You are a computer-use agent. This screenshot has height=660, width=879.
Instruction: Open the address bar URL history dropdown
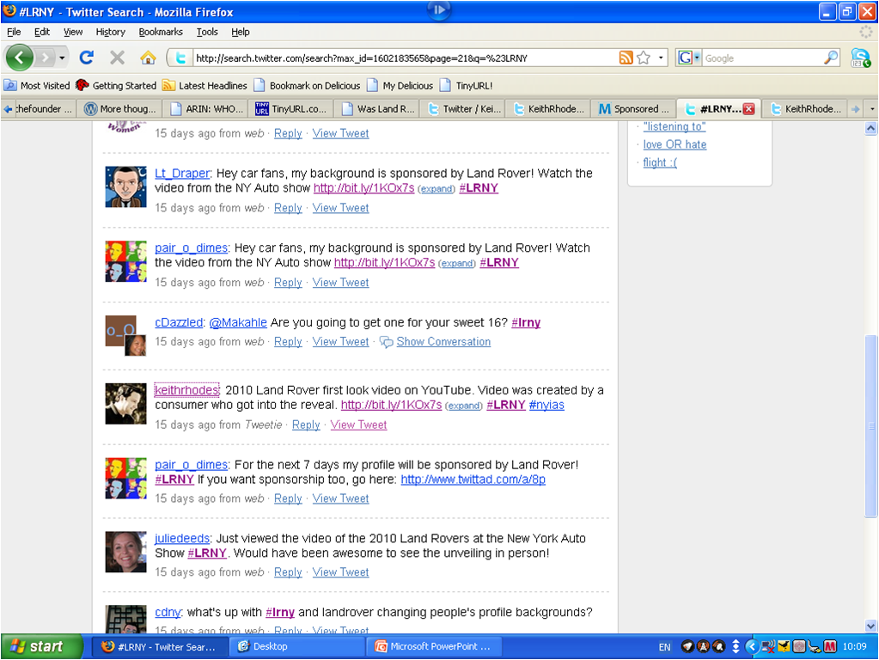(661, 58)
